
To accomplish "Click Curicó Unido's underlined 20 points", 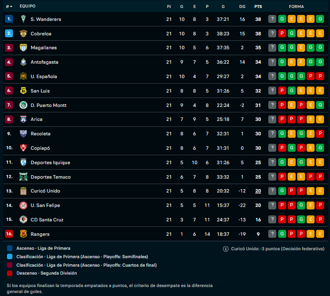I will coord(258,191).
